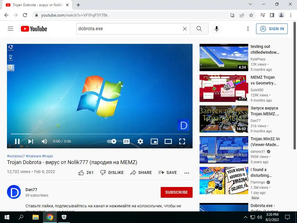Click the DISLIKE button
The height and width of the screenshot is (223, 297).
(x=112, y=172)
